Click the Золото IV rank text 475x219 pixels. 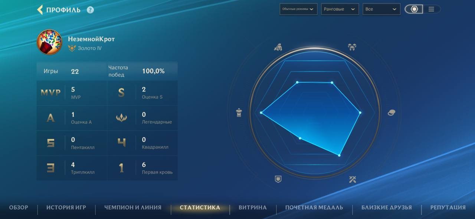pos(89,48)
